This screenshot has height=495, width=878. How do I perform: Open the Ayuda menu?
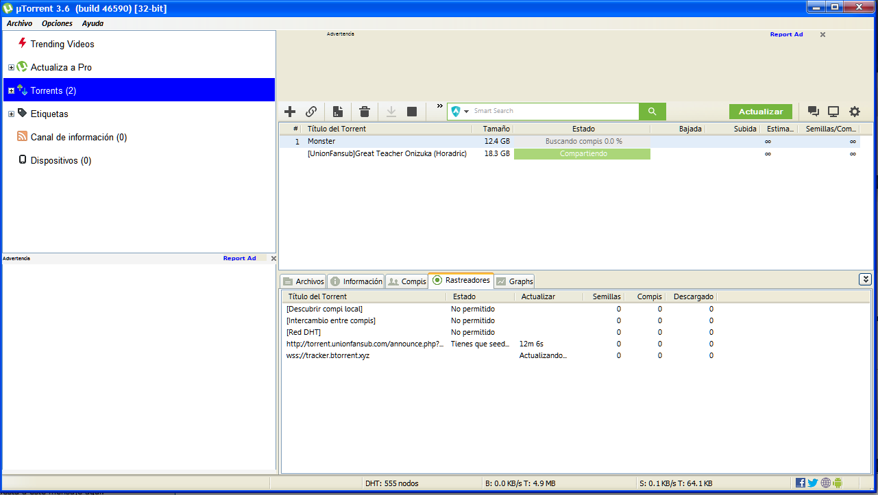coord(93,23)
